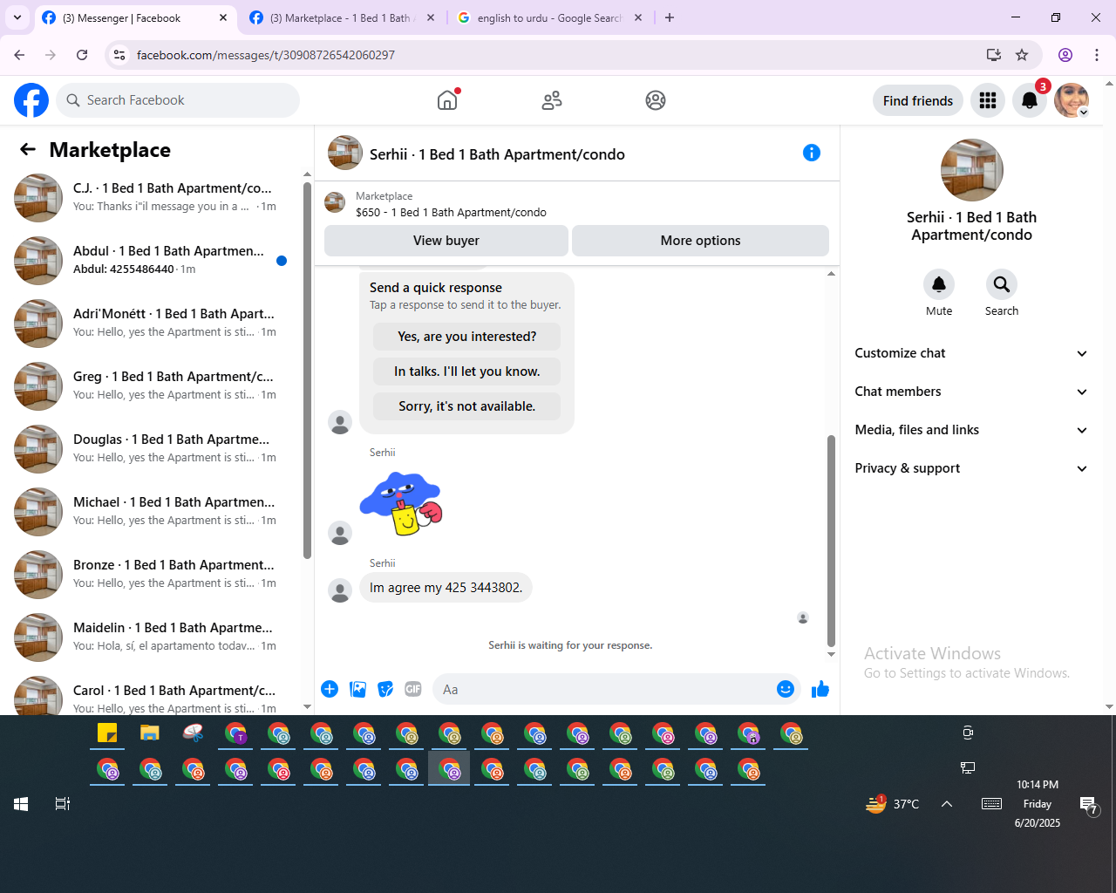Choose a sticker from the sticker icon
Image resolution: width=1116 pixels, height=893 pixels.
[385, 689]
